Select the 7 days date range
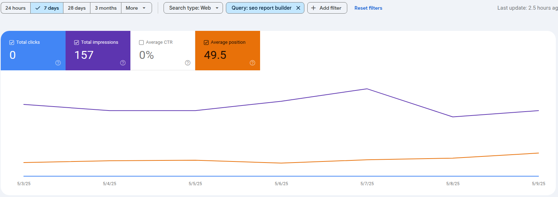Viewport: 558px width, 197px height. (47, 8)
